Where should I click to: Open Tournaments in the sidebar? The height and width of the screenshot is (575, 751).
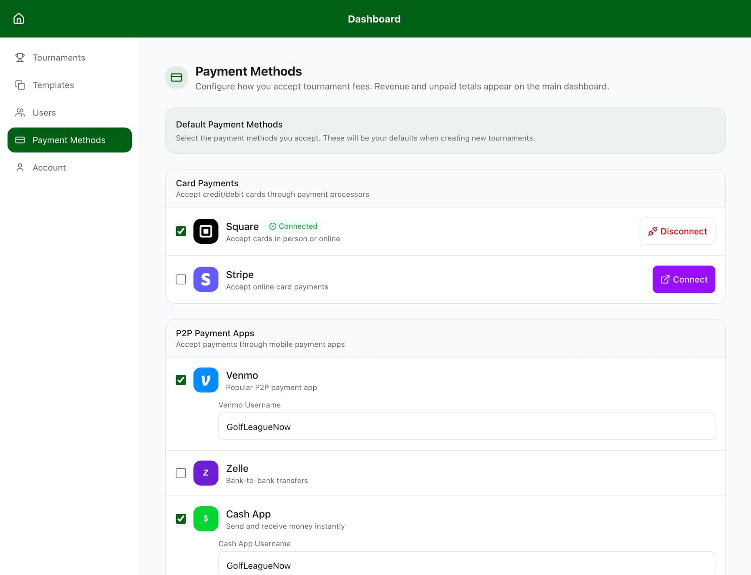pyautogui.click(x=70, y=57)
